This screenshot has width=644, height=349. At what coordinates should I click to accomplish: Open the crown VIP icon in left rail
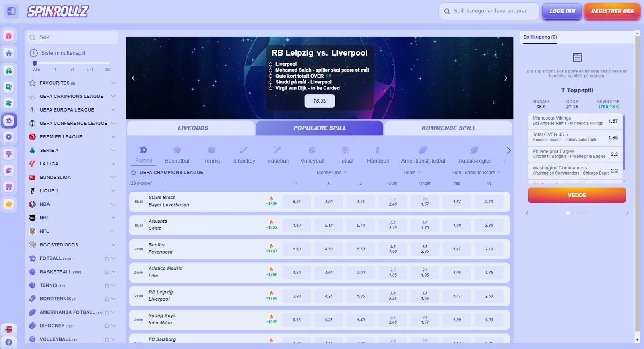[x=9, y=204]
